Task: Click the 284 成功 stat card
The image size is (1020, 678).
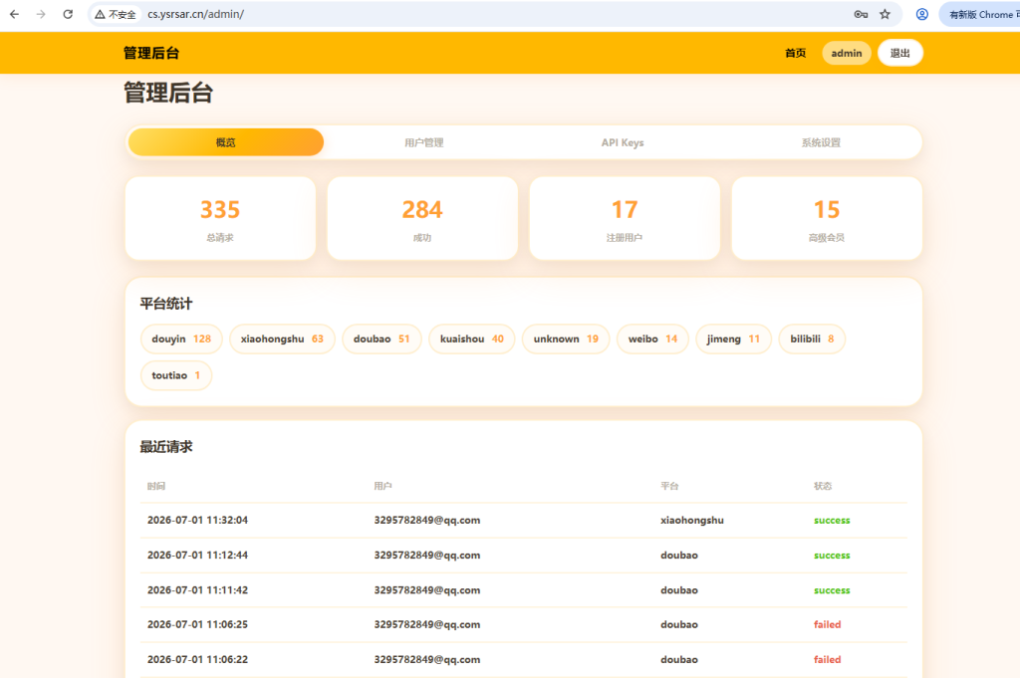Action: coord(422,218)
